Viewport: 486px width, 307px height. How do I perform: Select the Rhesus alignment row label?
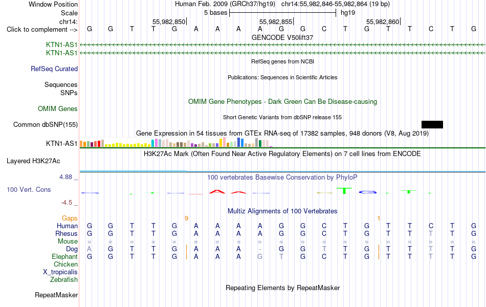[x=67, y=233]
